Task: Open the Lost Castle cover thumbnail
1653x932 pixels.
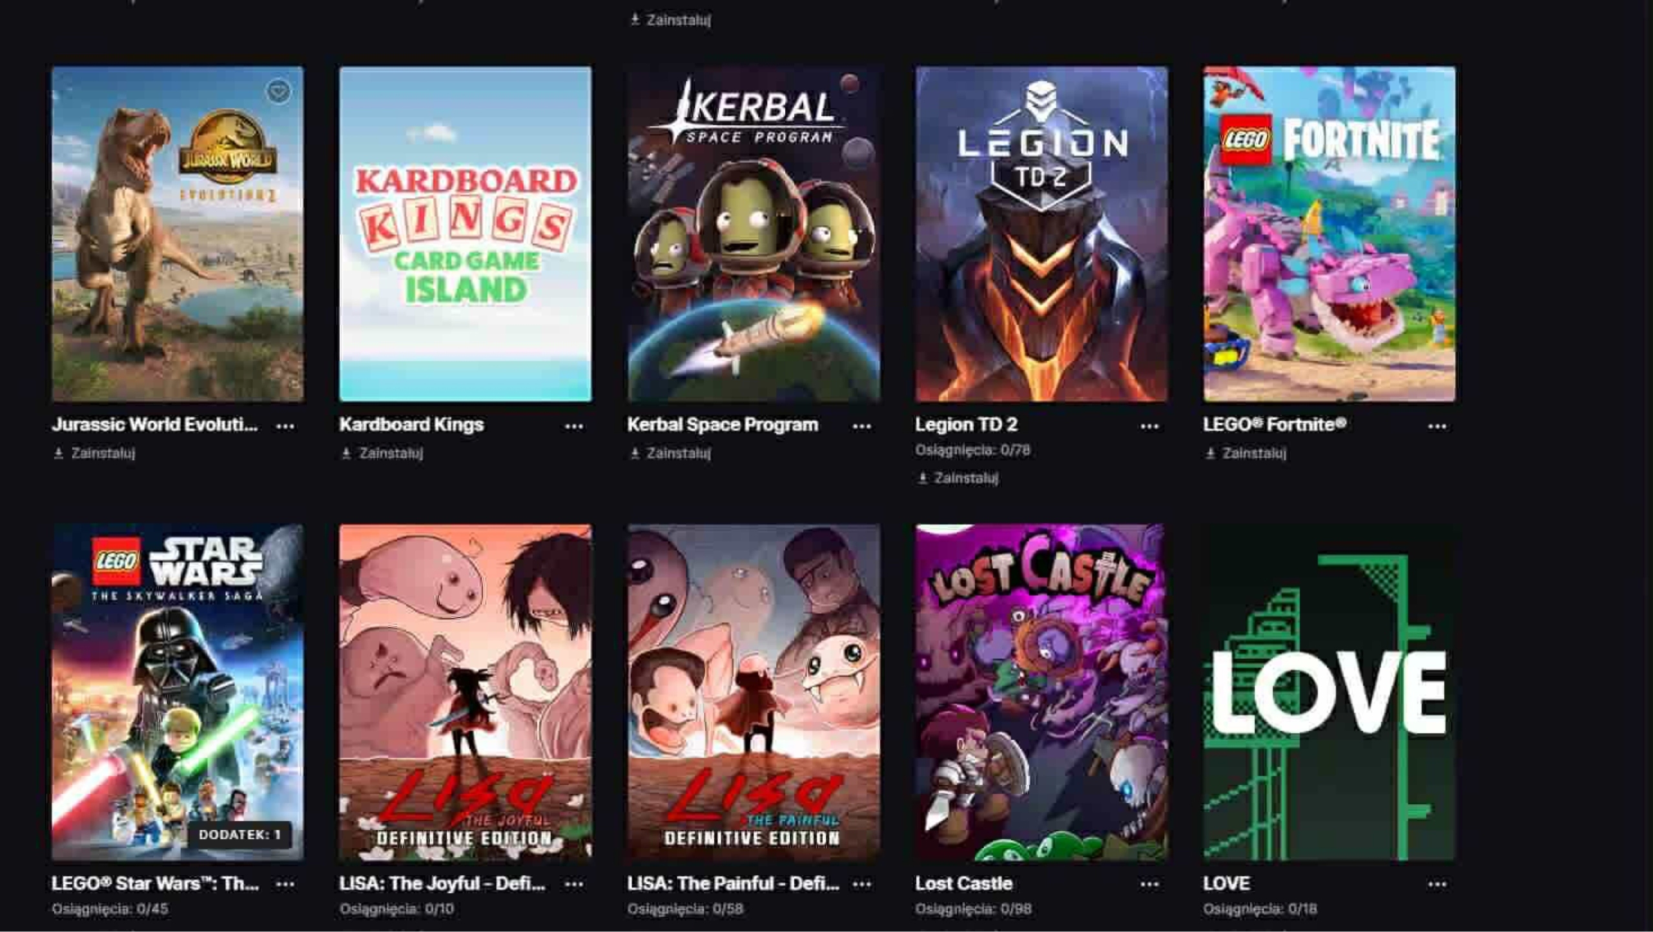Action: [1041, 692]
